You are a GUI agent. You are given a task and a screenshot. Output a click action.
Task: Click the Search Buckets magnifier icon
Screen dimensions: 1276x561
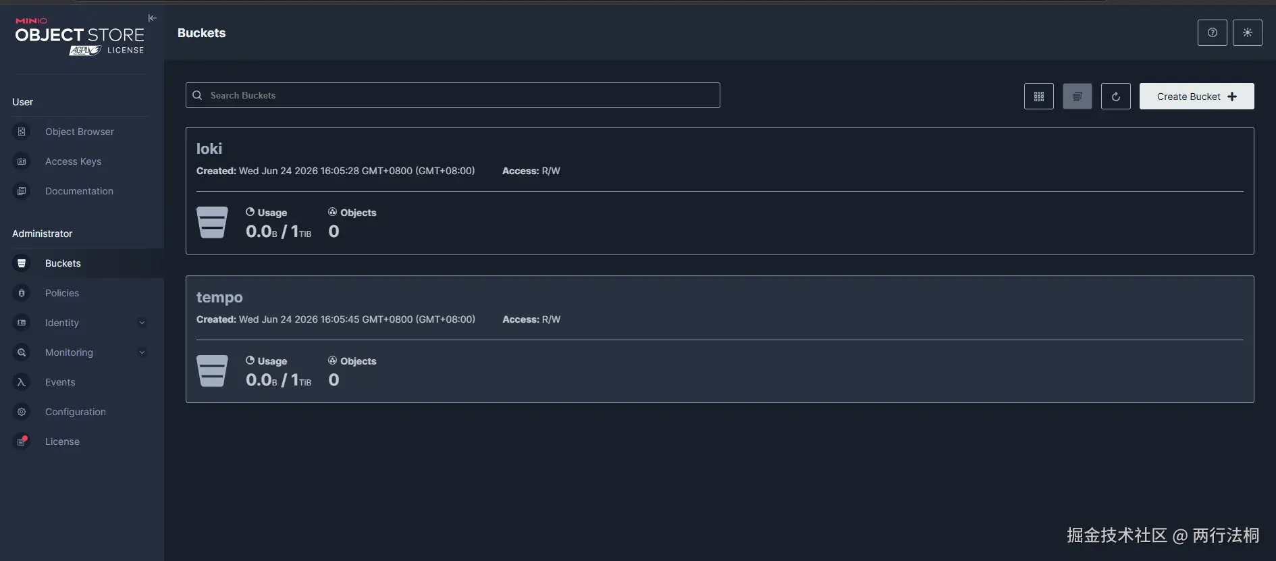point(197,95)
